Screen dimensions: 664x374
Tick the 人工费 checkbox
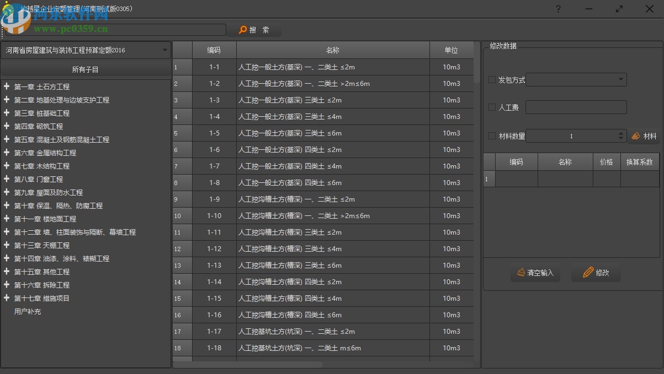[x=492, y=107]
